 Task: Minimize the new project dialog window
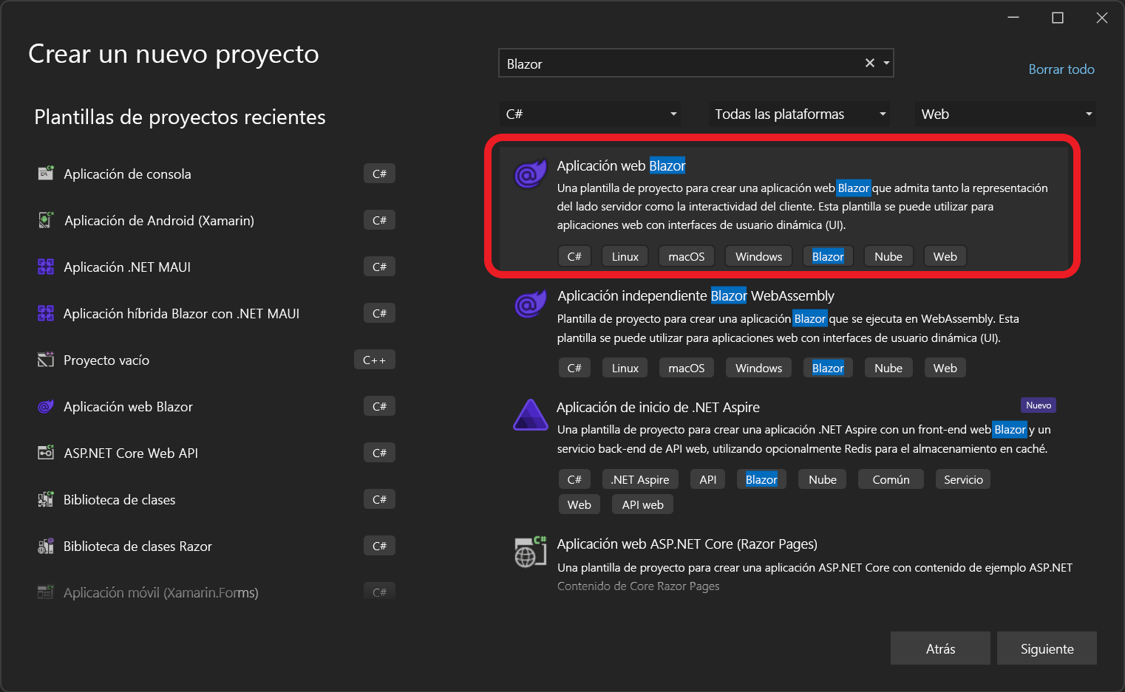point(1013,18)
